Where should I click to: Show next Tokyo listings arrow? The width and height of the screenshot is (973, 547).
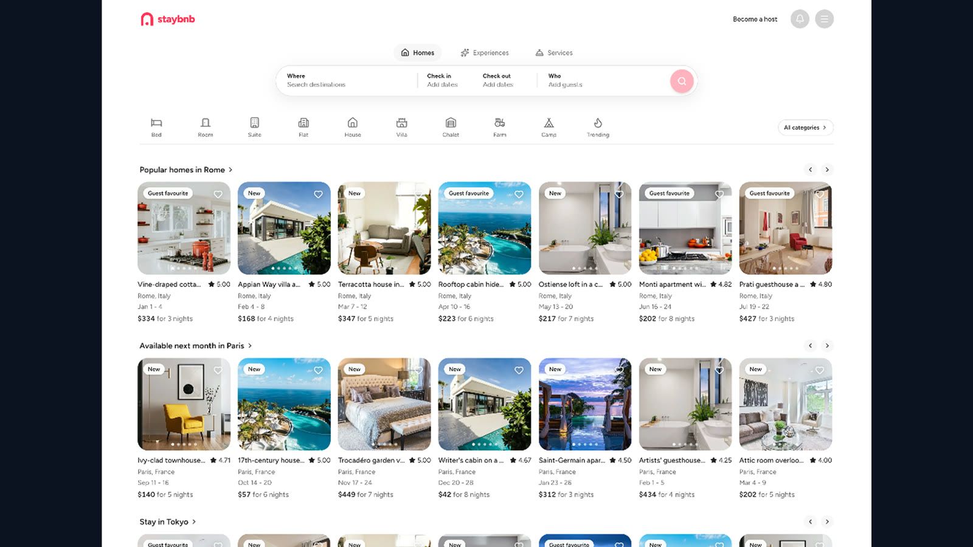point(827,521)
